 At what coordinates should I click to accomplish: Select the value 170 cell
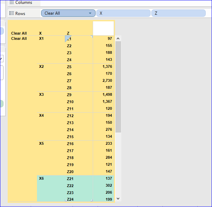109,73
